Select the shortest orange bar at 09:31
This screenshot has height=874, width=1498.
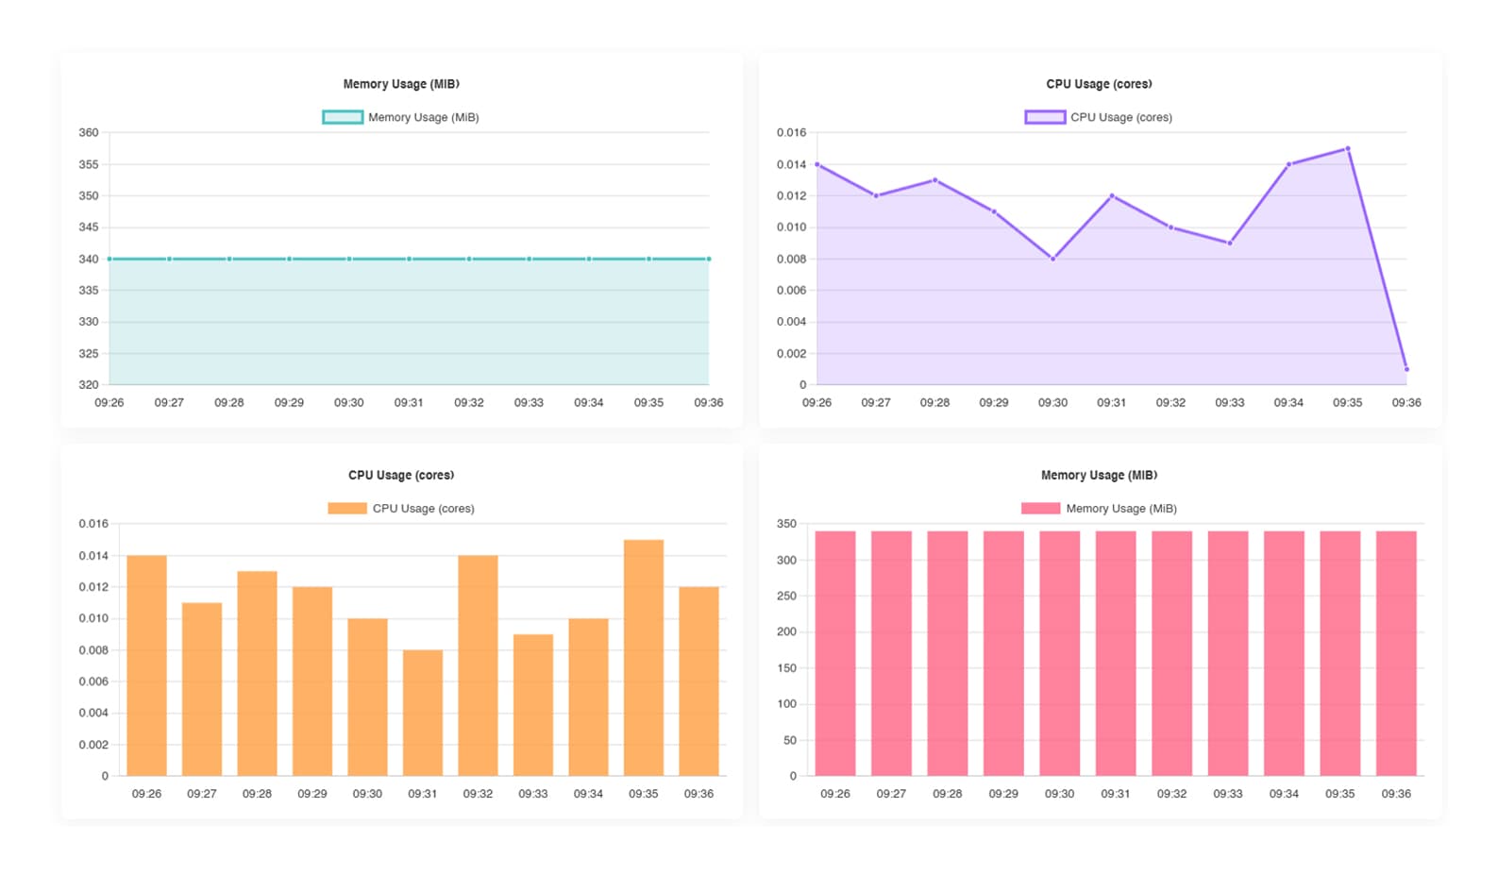(423, 713)
